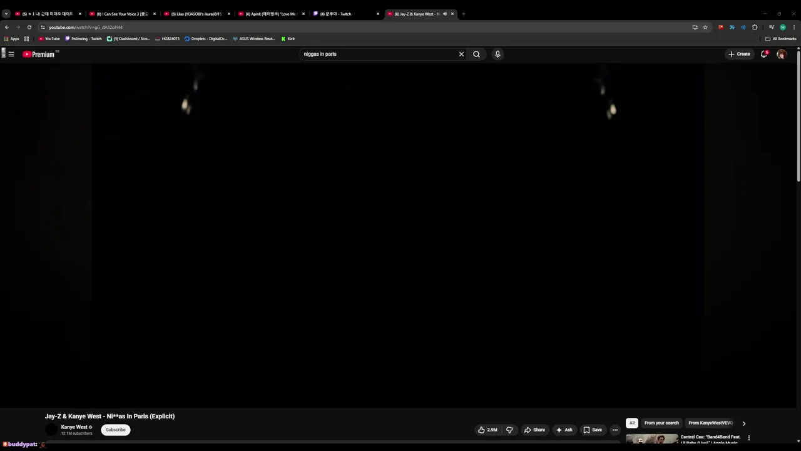Screen dimensions: 801x451
Task: Open the media controls icon
Action: (772, 27)
